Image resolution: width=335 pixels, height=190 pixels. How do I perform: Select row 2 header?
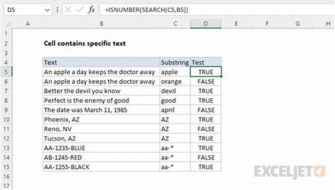6,43
